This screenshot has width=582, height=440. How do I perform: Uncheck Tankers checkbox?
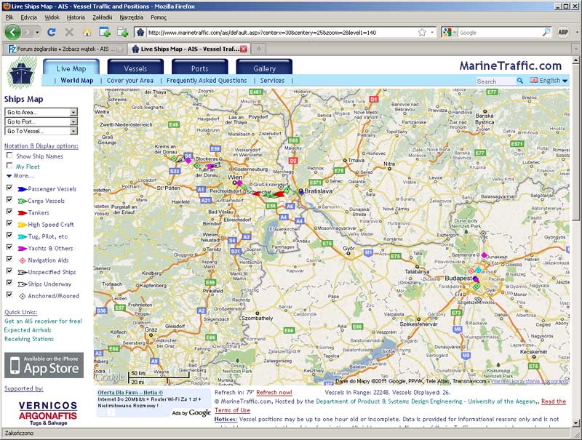(9, 212)
